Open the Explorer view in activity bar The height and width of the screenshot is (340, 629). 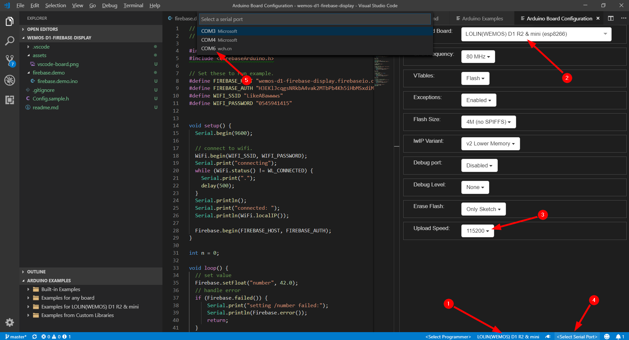10,22
